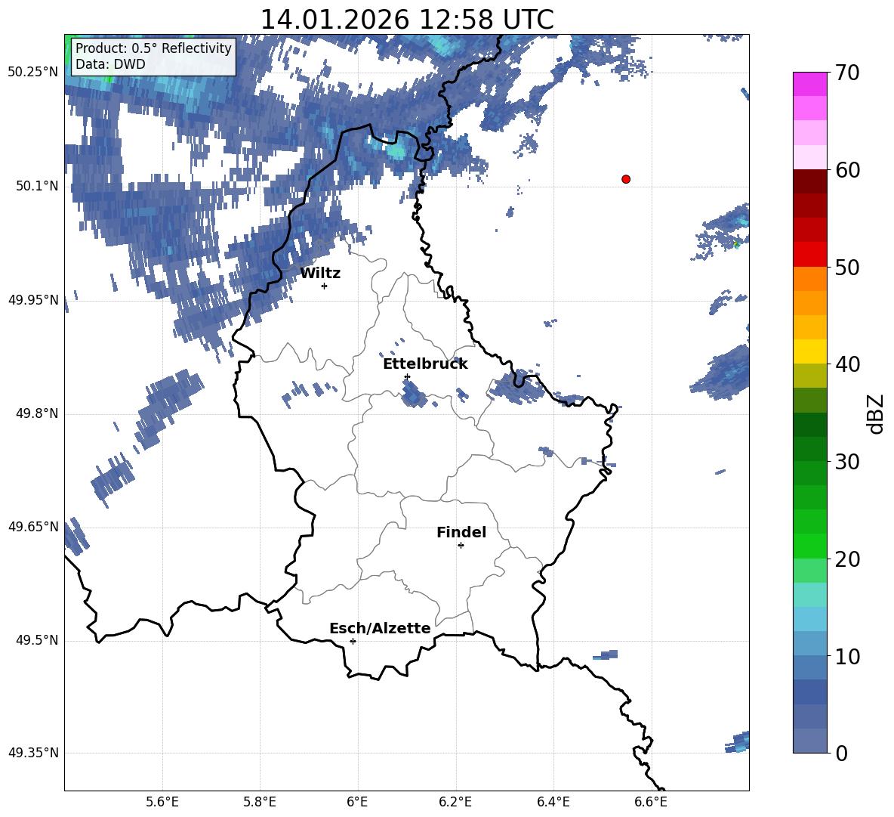Screen dimensions: 894x817
Task: Click the 50.25°N latitude label
Action: 34,73
